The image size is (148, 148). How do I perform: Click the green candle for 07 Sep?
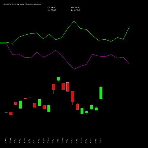click(x=39, y=102)
